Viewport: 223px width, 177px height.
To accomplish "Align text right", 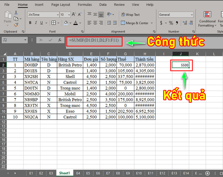I will point(101,23).
